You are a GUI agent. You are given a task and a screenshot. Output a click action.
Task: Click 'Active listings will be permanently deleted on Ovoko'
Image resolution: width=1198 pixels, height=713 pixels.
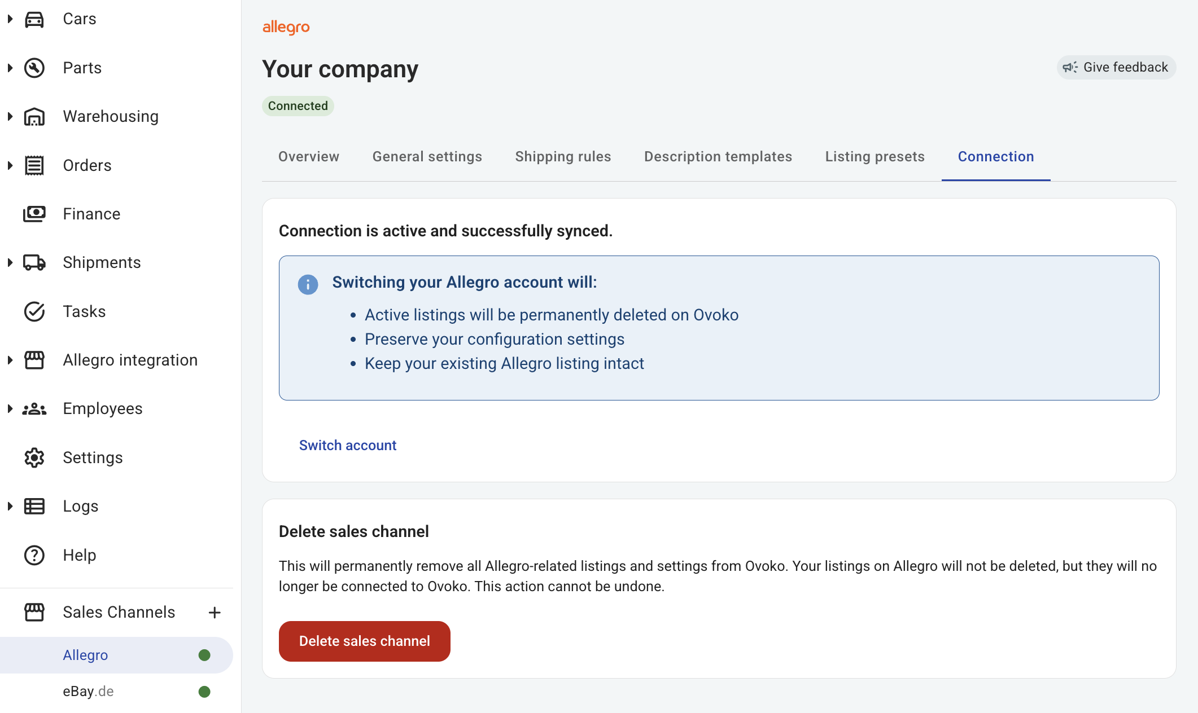tap(552, 315)
